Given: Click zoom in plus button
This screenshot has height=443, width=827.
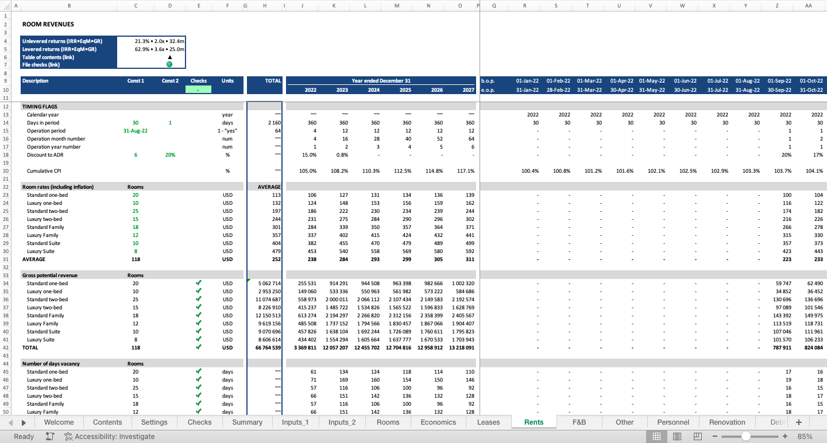Looking at the screenshot, I should tap(784, 437).
